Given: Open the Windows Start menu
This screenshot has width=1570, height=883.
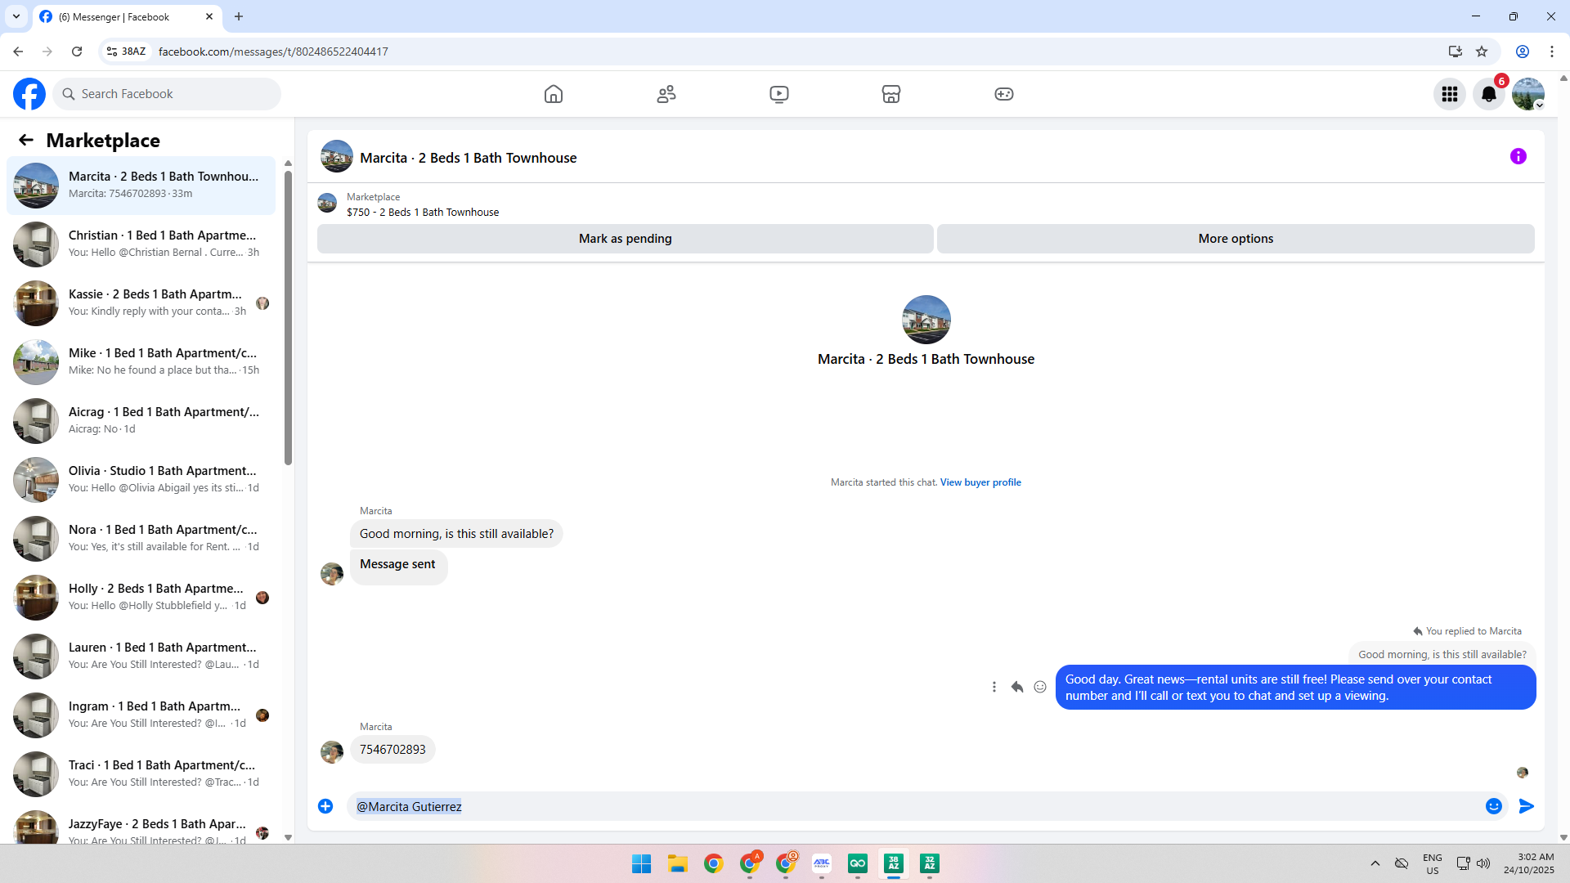Looking at the screenshot, I should (x=642, y=863).
